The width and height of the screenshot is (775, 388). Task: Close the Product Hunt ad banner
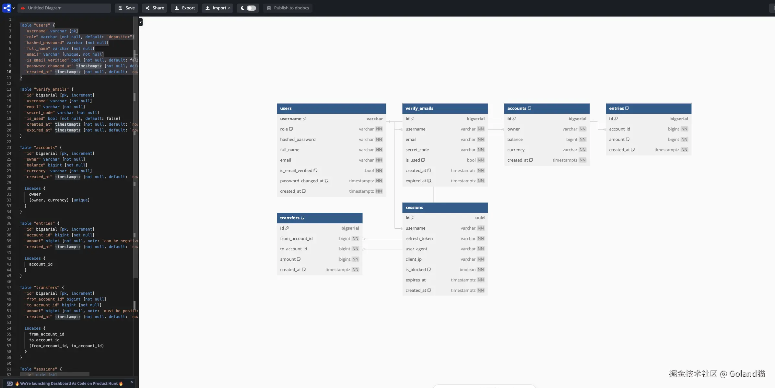[132, 382]
